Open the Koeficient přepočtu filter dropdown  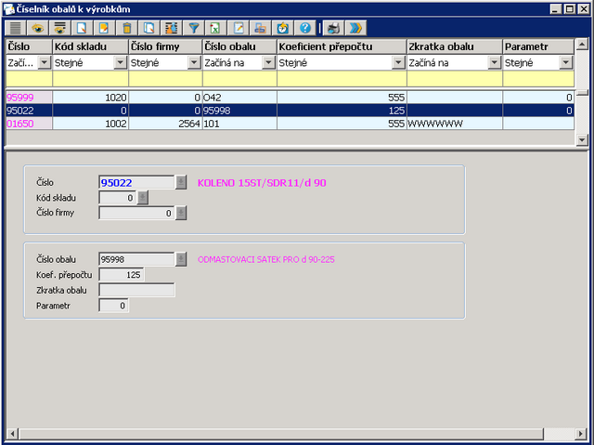pos(398,63)
